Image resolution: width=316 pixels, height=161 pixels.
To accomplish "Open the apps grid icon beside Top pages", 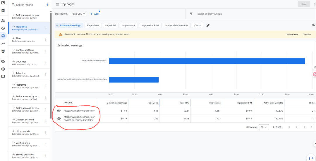I will click(57, 4).
